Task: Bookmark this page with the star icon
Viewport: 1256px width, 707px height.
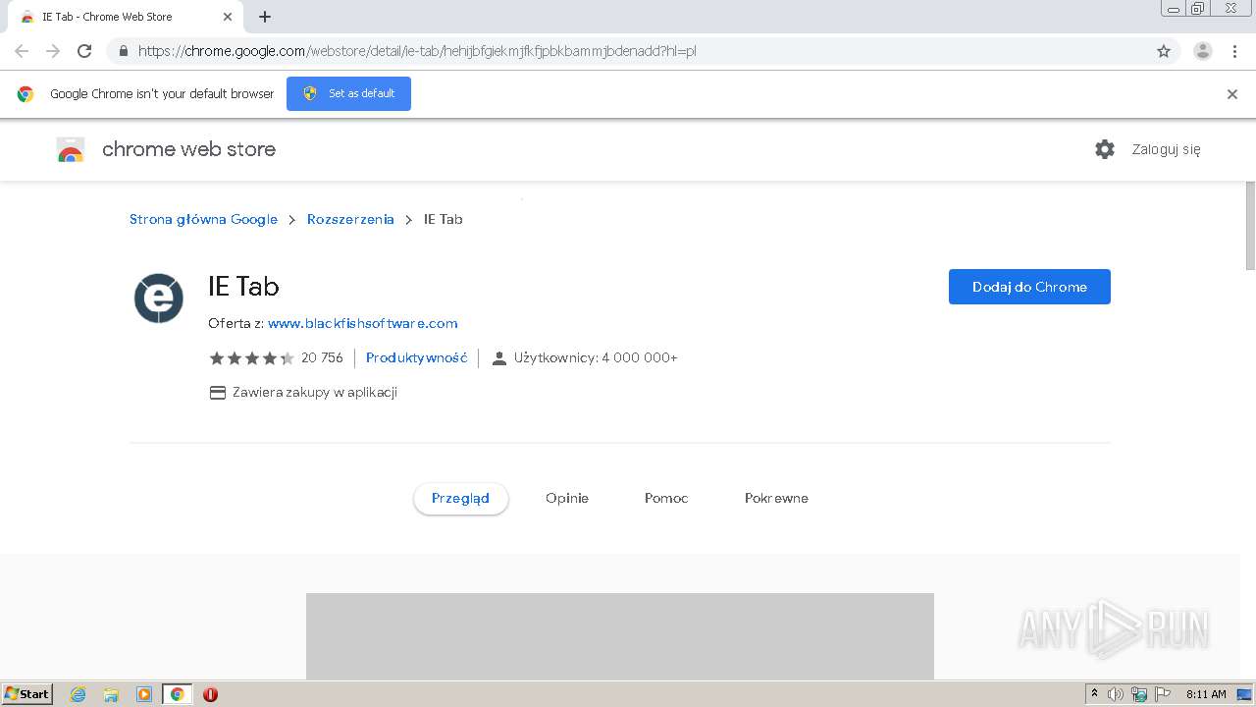Action: point(1164,51)
